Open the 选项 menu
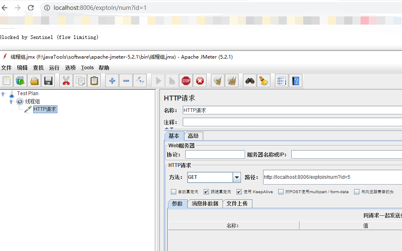This screenshot has height=251, width=402. click(70, 68)
